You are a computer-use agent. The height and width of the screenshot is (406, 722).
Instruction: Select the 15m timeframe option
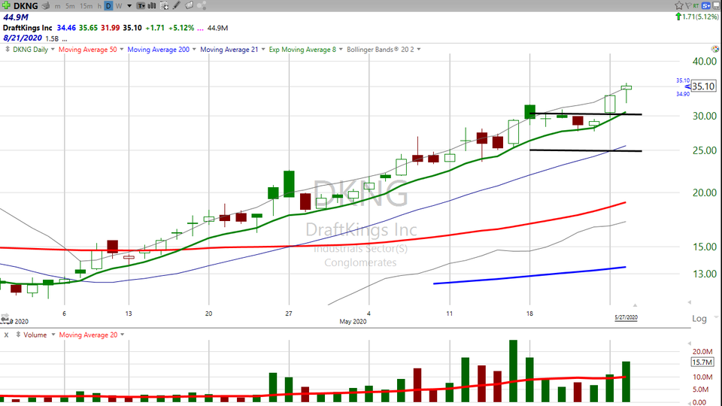[85, 6]
